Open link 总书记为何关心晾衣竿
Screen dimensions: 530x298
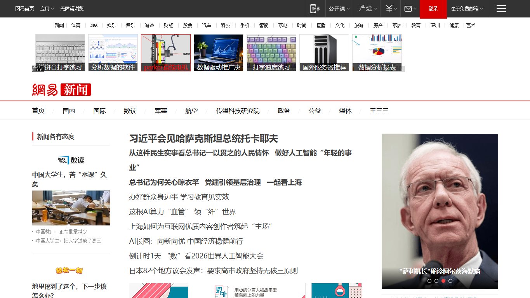164,182
